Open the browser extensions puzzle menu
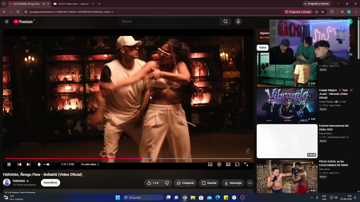The height and width of the screenshot is (202, 360). tap(332, 12)
